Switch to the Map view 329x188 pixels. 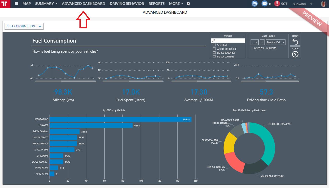tap(27, 4)
